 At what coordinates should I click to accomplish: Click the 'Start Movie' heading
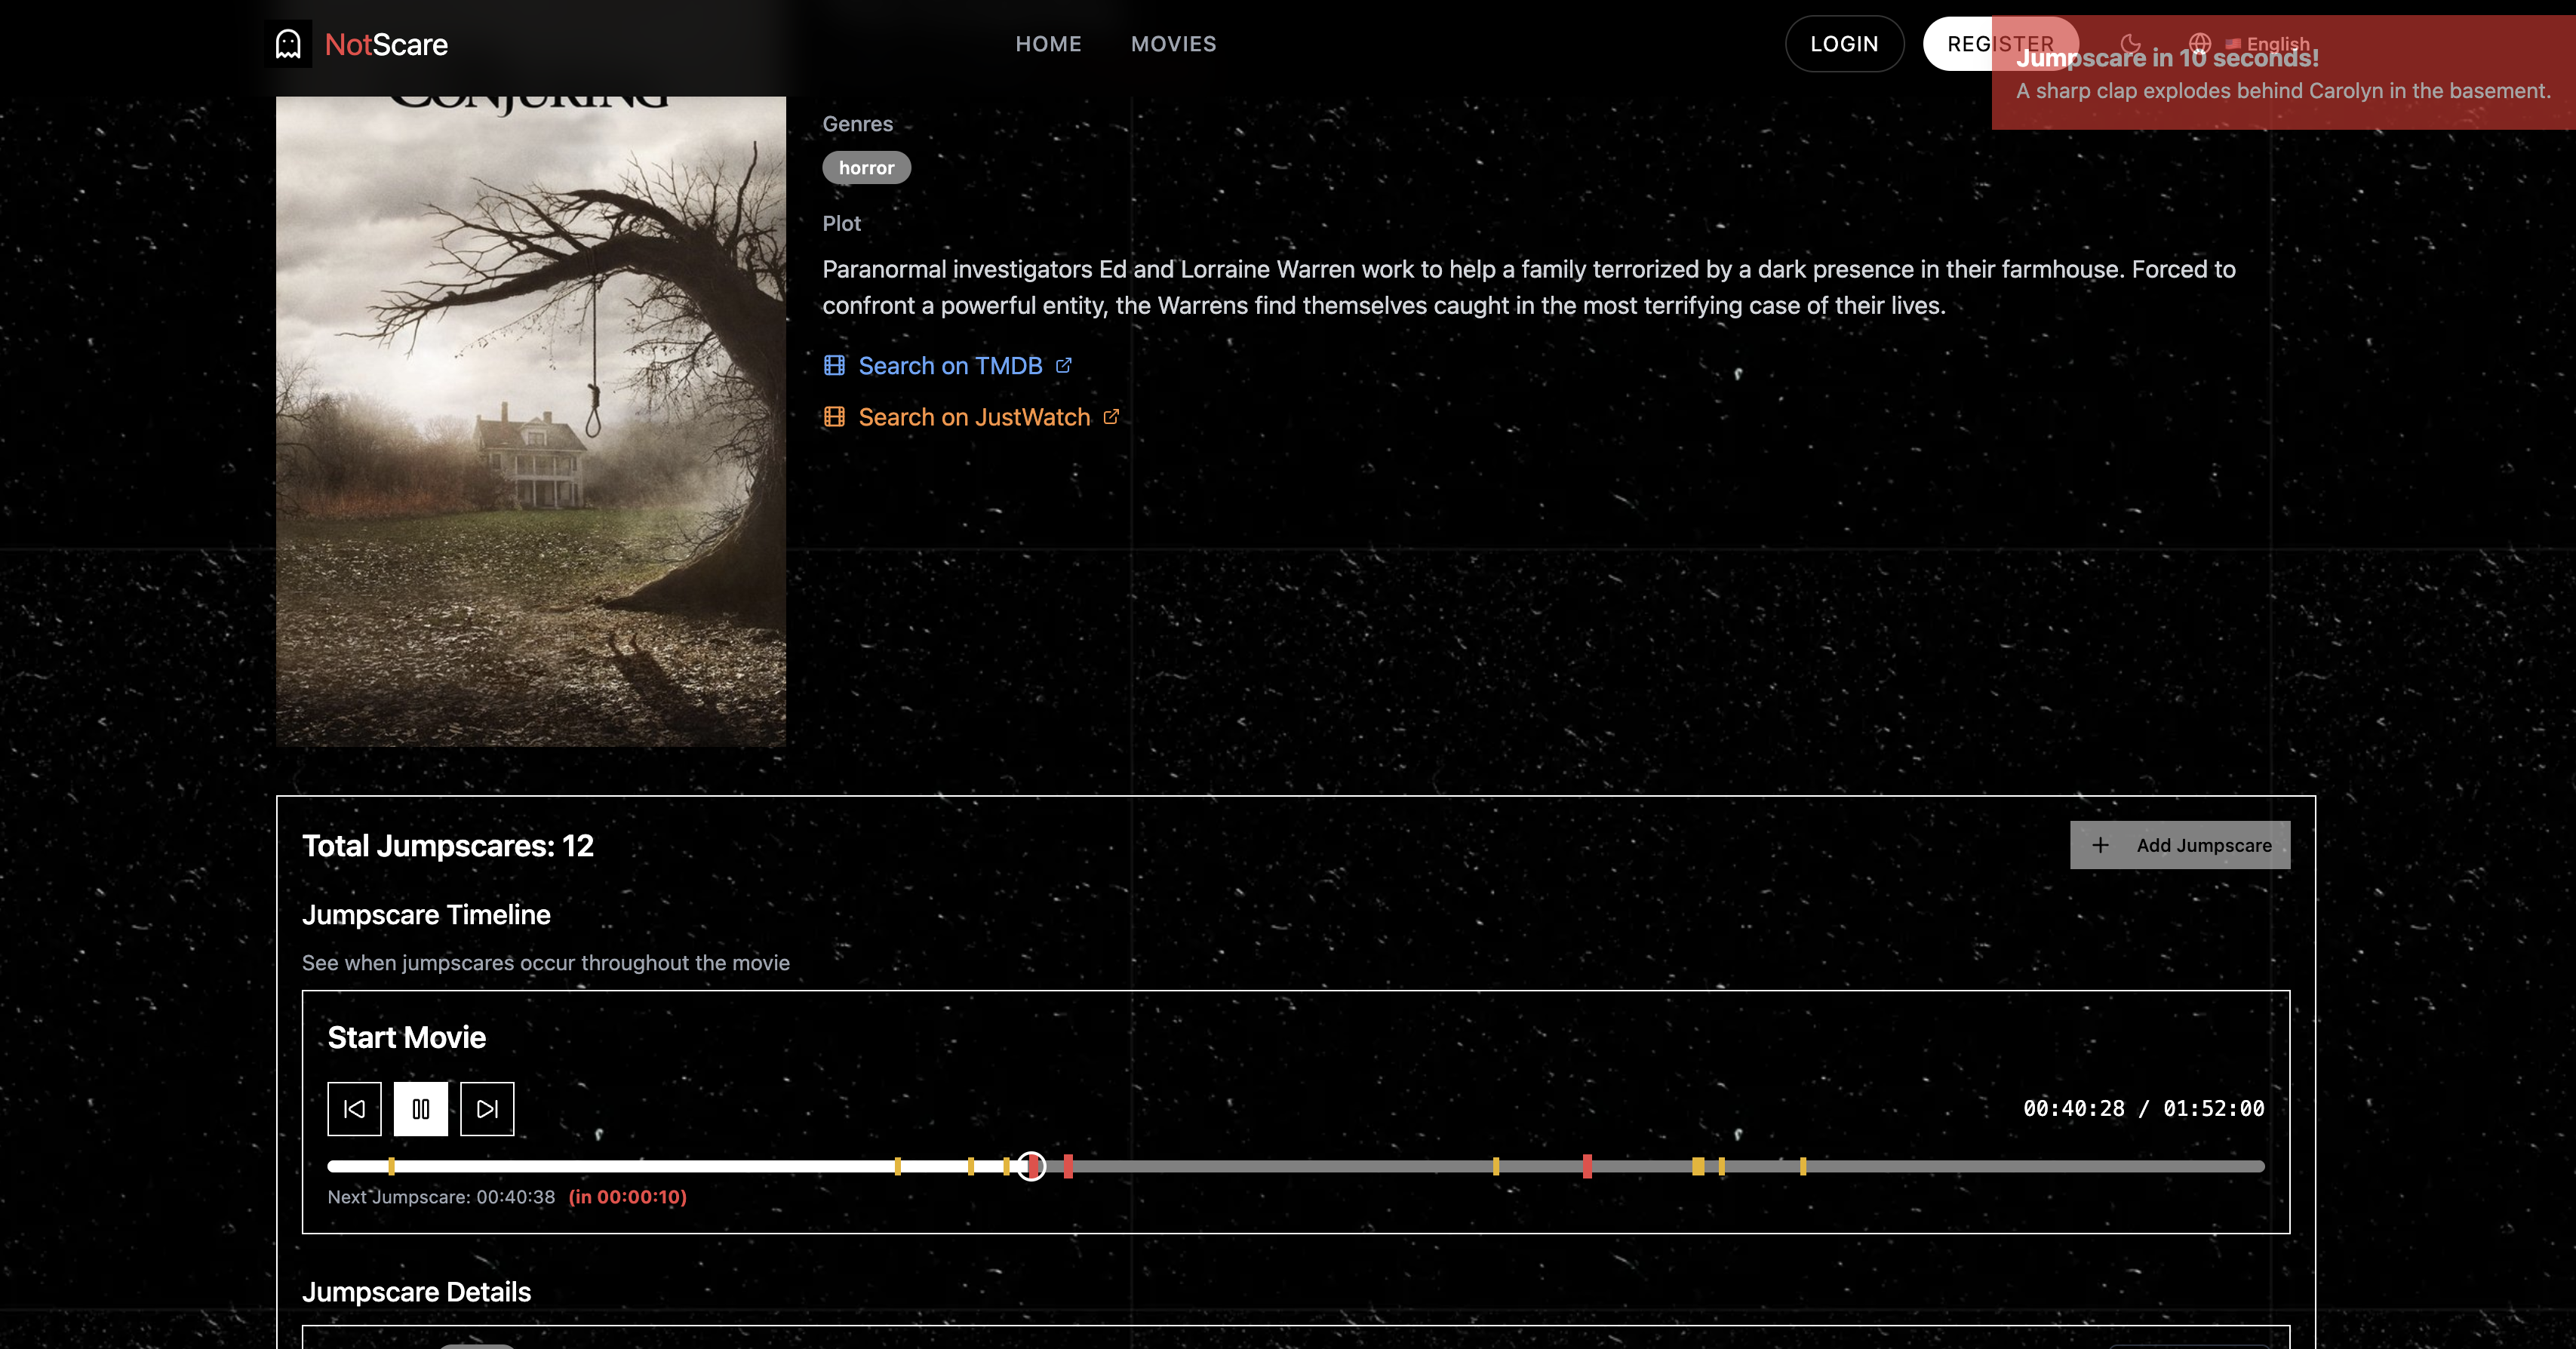pos(407,1037)
